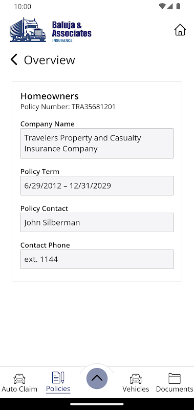Select the Policies document-and-pen icon

click(58, 377)
